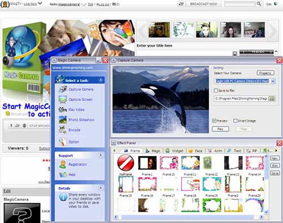This screenshot has height=223, width=283.
Task: Open the Select Your Camera dropdown
Action: [x=273, y=81]
